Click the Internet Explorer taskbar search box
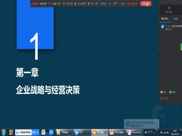 click(23, 132)
